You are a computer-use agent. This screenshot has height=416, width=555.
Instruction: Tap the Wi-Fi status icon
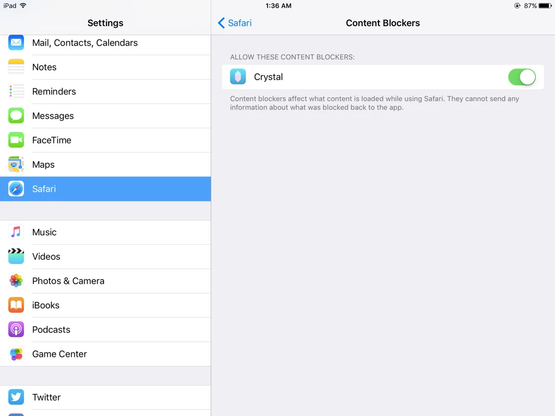click(23, 5)
